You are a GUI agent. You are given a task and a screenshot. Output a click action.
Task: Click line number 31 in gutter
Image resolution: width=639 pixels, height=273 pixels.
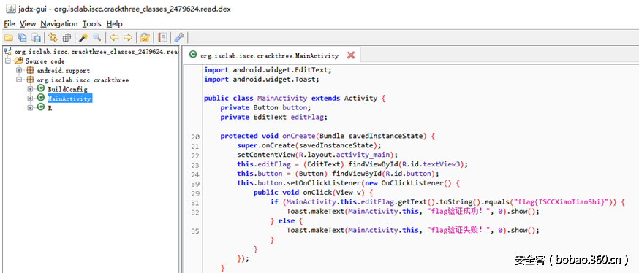[x=194, y=203]
